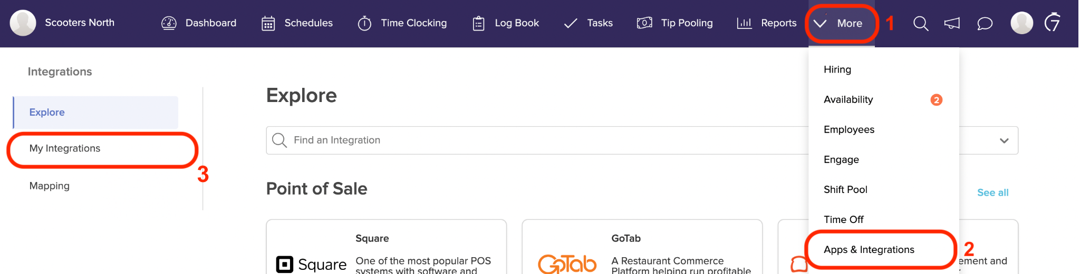Viewport: 1080px width, 274px height.
Task: Expand the integration filter chevron dropdown
Action: [1004, 140]
